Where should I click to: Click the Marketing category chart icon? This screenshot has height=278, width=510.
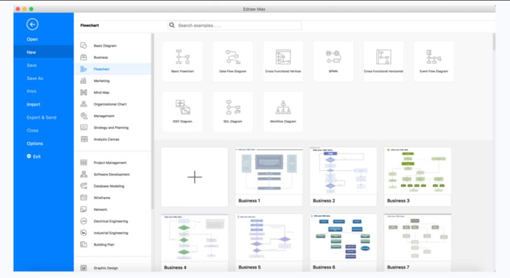[84, 81]
